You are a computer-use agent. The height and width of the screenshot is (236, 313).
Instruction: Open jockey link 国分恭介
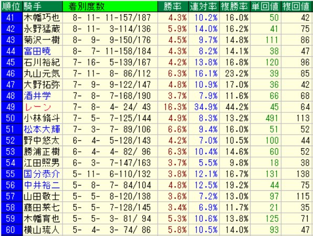pos(42,174)
